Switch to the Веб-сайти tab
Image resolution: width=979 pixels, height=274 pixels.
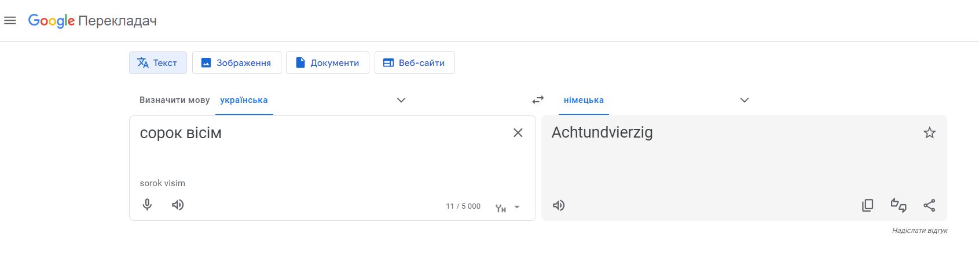pyautogui.click(x=415, y=63)
